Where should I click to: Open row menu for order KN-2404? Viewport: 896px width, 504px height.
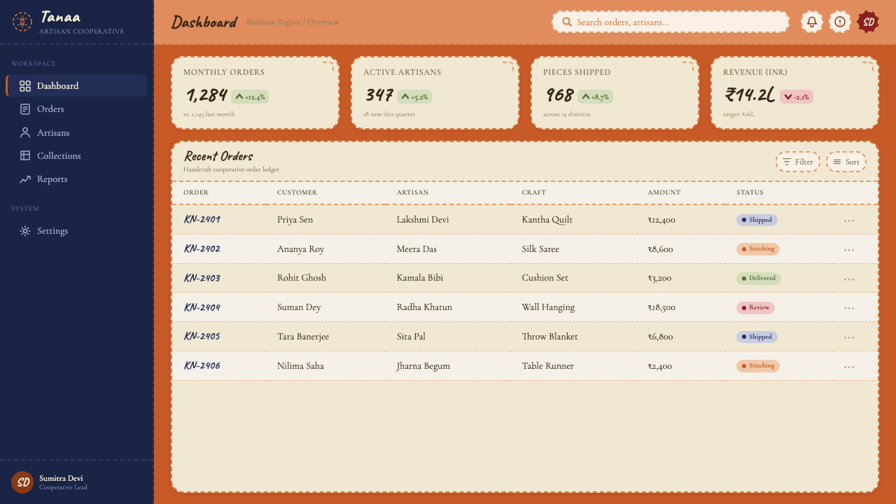849,308
